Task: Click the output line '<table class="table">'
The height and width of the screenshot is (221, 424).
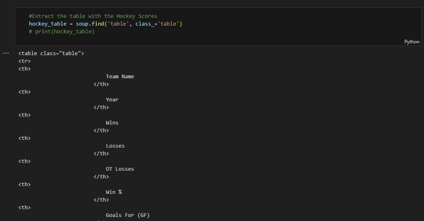Action: [51, 54]
